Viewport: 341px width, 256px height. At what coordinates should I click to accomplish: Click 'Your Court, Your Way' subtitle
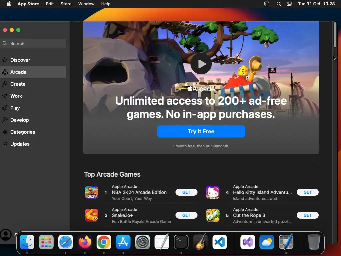click(132, 199)
